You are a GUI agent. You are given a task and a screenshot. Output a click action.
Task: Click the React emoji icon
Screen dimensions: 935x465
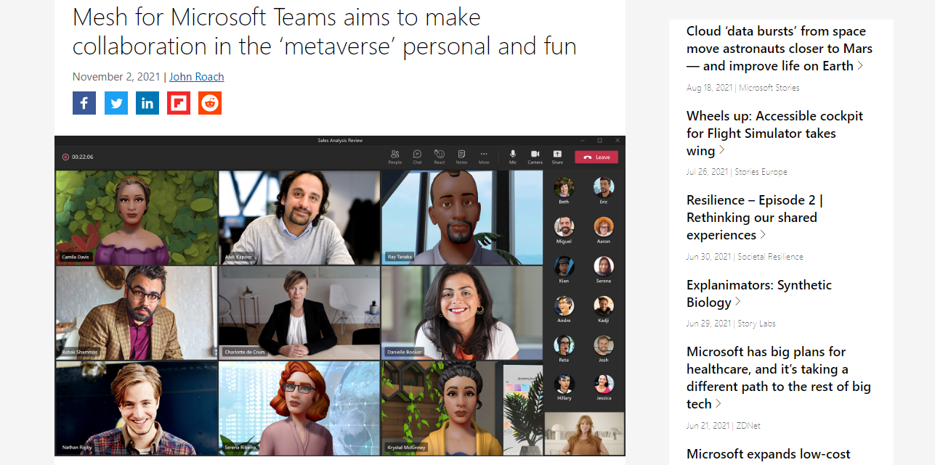[x=440, y=157]
